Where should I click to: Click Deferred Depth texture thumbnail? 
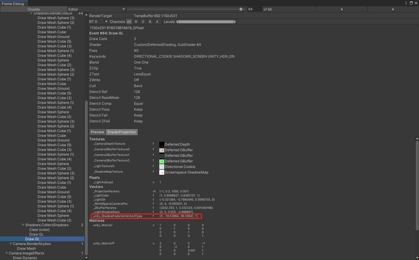(x=162, y=144)
